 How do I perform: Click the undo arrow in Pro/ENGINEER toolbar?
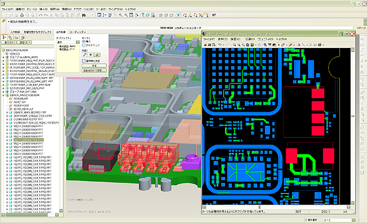[40, 15]
